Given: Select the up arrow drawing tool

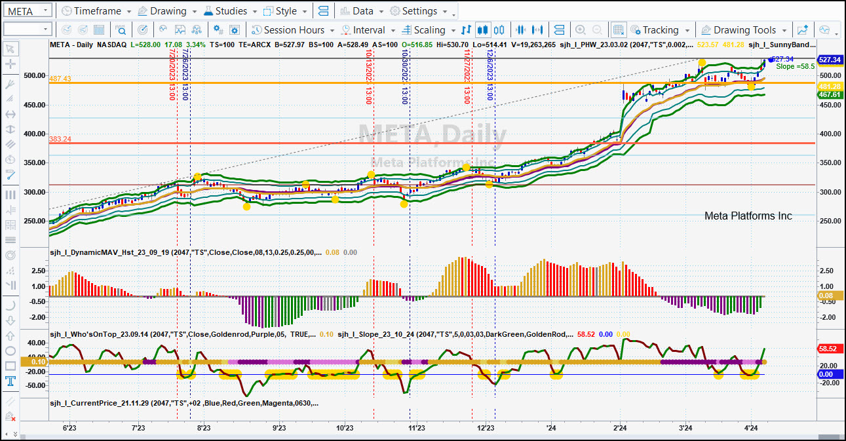Looking at the screenshot, I should [10, 336].
